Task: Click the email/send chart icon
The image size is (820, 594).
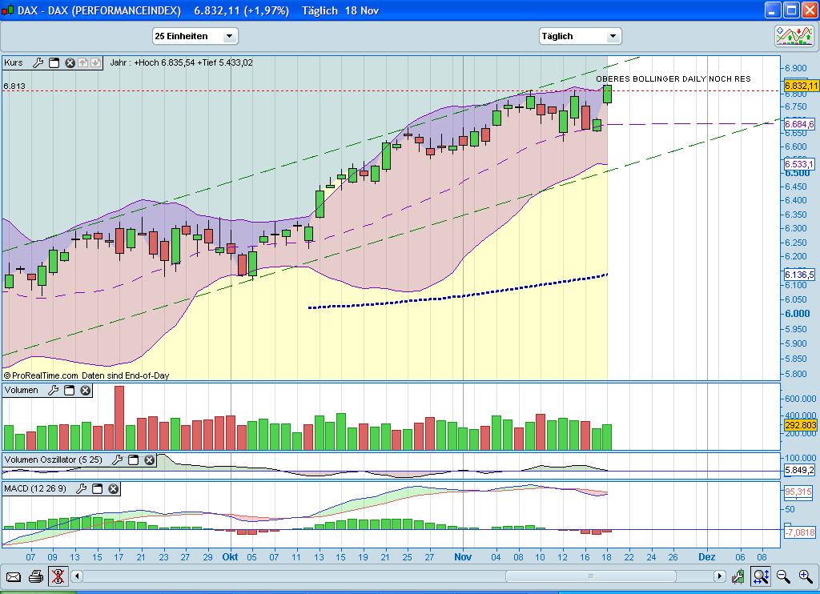Action: point(14,576)
